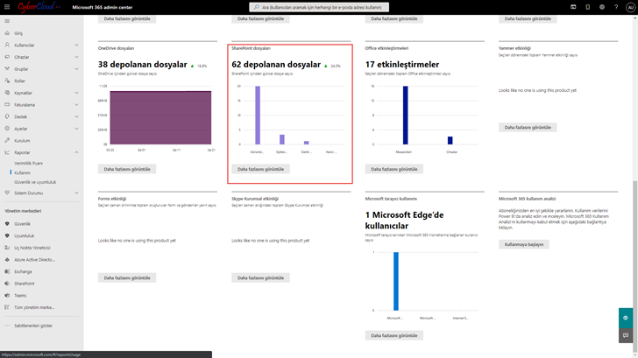Expand the Gruplar chevron
638x358 pixels.
click(x=76, y=69)
